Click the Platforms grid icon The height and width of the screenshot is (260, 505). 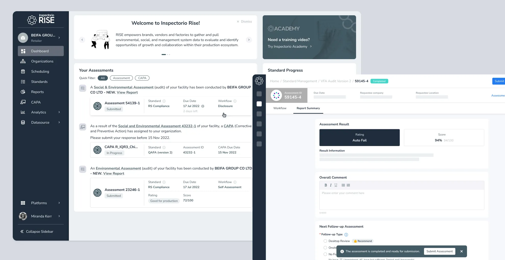pyautogui.click(x=23, y=203)
